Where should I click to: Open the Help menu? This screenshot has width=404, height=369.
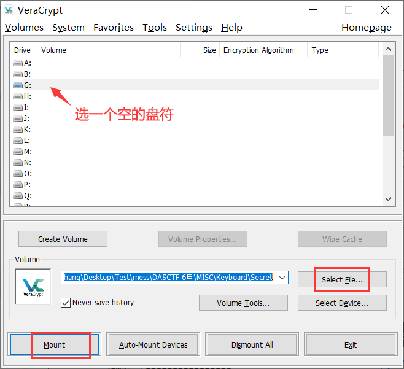(x=231, y=28)
